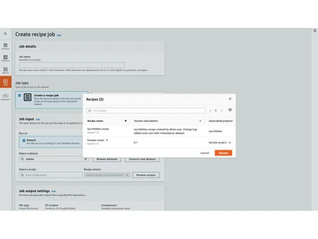Select the nyccitibikes-recipe row
318x239 pixels.
pos(159,131)
